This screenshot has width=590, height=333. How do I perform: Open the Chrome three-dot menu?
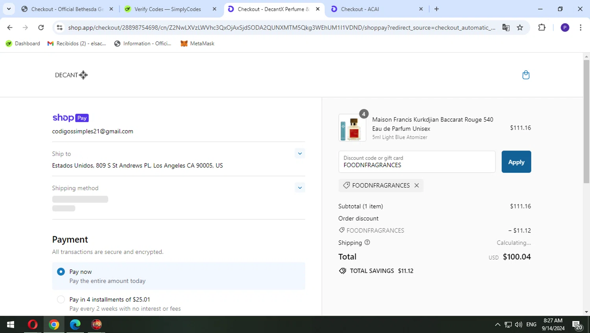(581, 28)
